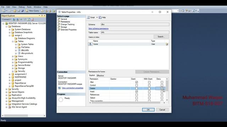Check the Deny box for References permission

pyautogui.click(x=162, y=95)
